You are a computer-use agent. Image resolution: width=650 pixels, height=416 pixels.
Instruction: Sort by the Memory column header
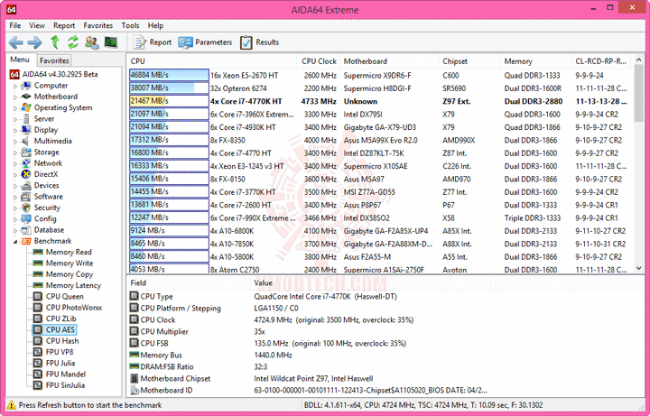(x=536, y=61)
